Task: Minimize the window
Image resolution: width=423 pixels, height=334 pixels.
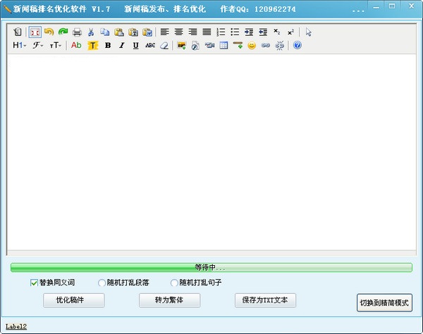Action: [376, 8]
